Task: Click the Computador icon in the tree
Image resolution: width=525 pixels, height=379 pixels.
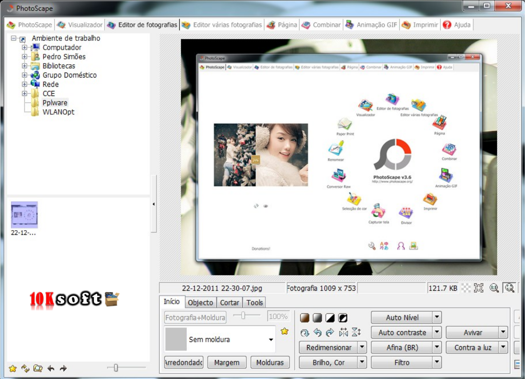Action: (35, 47)
